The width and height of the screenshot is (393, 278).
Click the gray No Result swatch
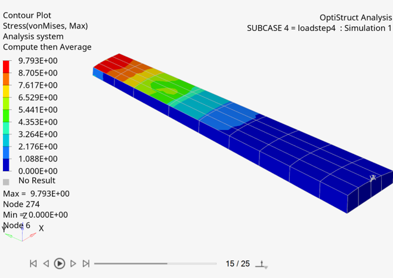coord(6,182)
